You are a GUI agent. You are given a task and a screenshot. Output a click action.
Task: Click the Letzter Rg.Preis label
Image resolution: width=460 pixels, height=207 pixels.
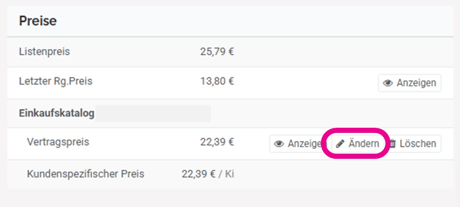click(x=56, y=81)
